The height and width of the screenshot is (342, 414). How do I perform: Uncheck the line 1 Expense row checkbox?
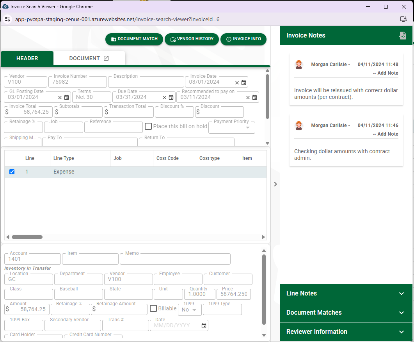click(12, 172)
